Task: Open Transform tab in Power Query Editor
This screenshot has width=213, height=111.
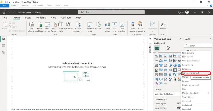Action: (x=24, y=6)
